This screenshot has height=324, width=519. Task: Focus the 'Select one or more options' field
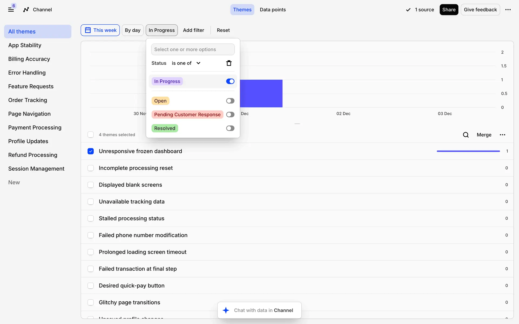[x=193, y=49]
